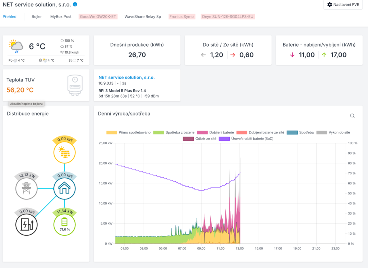Click the power grid pylon icon
The height and width of the screenshot is (268, 368).
(27, 188)
